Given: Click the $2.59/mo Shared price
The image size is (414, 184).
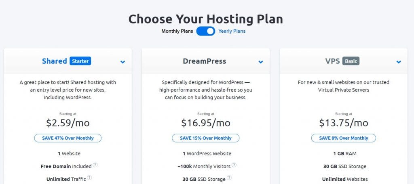Looking at the screenshot, I should [68, 123].
